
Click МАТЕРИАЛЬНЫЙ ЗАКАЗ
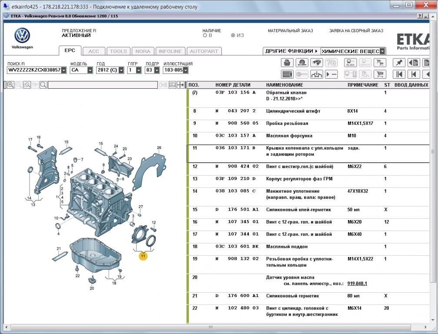click(290, 31)
